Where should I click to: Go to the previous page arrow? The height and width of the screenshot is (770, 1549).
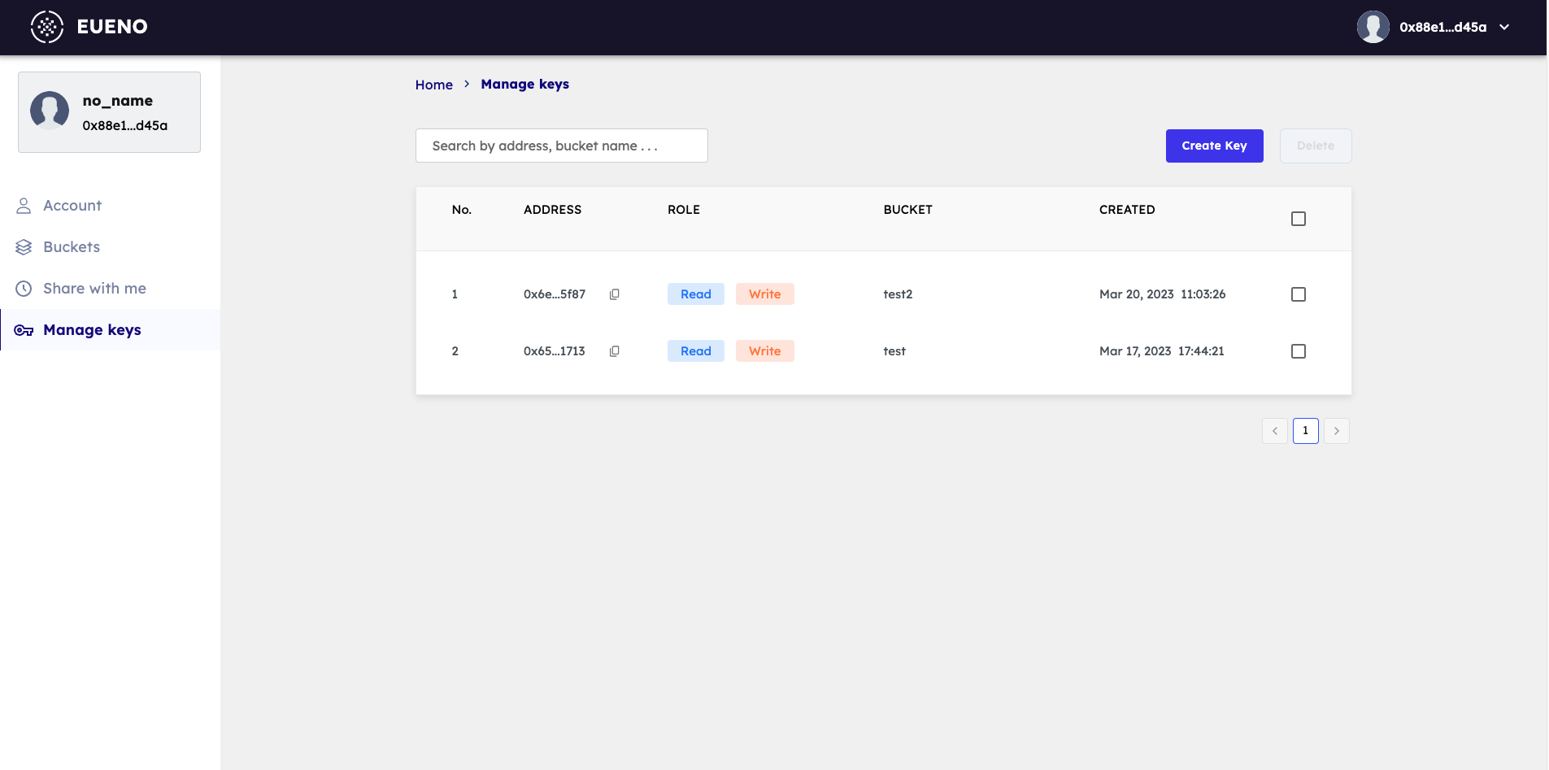click(x=1275, y=431)
